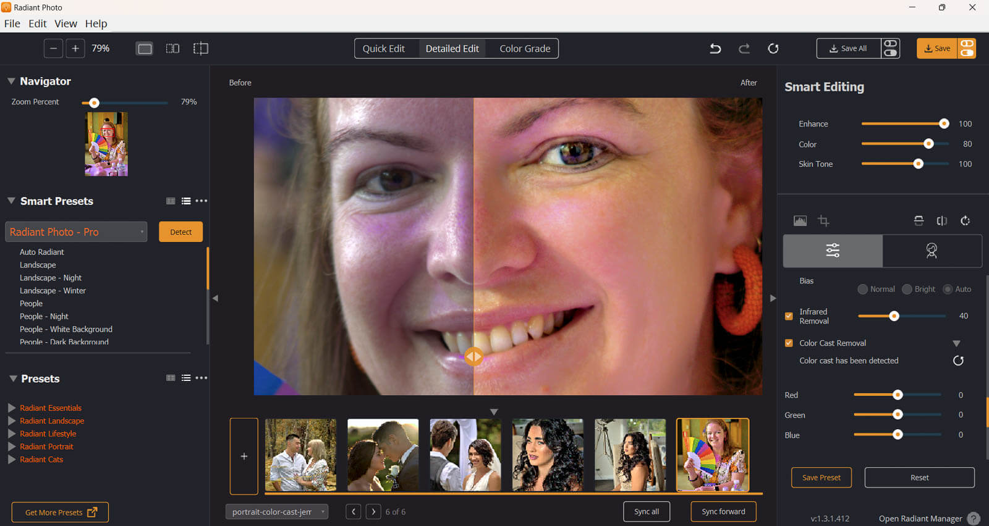Click the zoom out minus icon

tap(54, 49)
